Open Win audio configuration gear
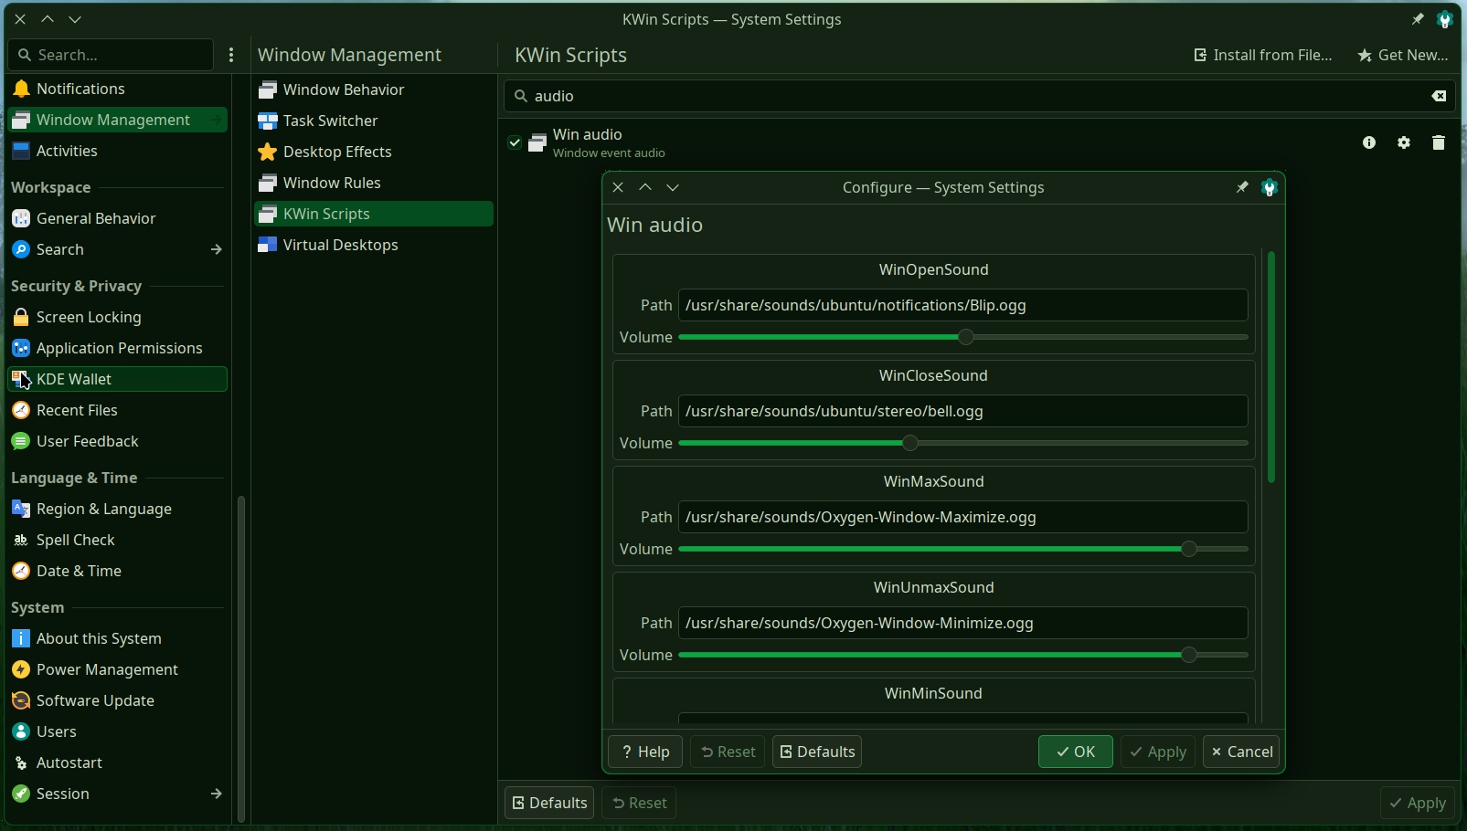1467x831 pixels. [1404, 142]
